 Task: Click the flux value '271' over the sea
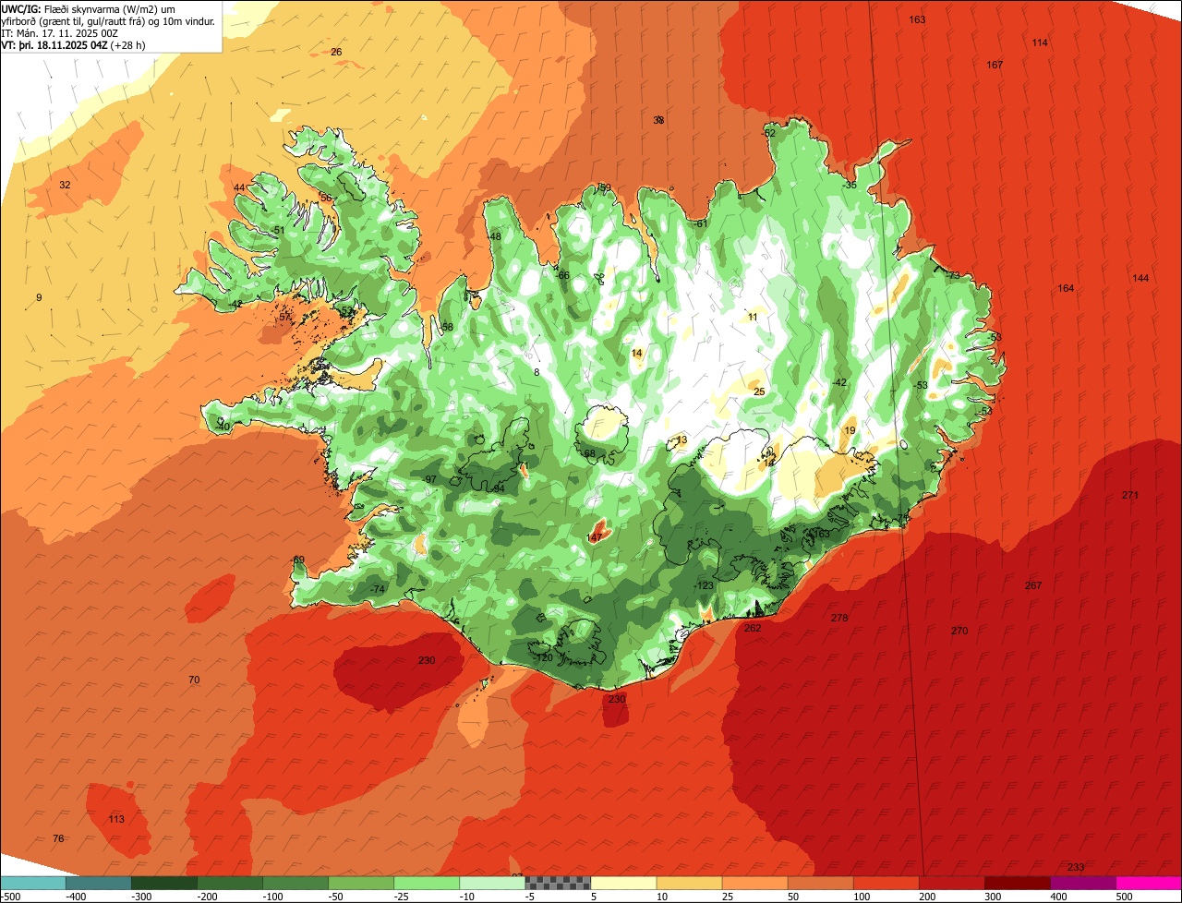pos(1130,496)
